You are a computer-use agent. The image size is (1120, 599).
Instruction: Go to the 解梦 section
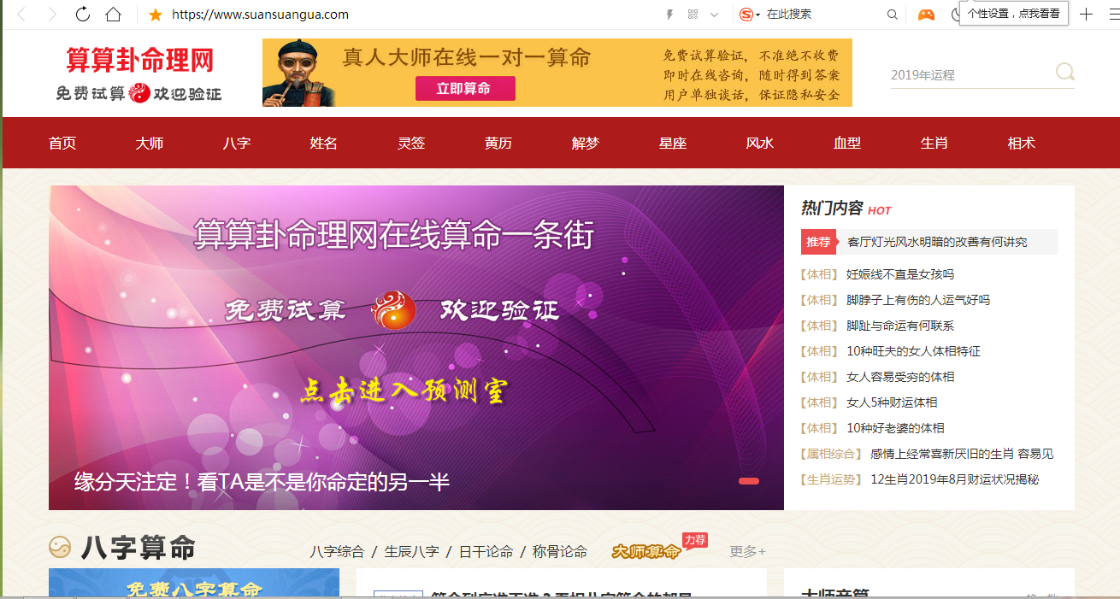pyautogui.click(x=585, y=143)
